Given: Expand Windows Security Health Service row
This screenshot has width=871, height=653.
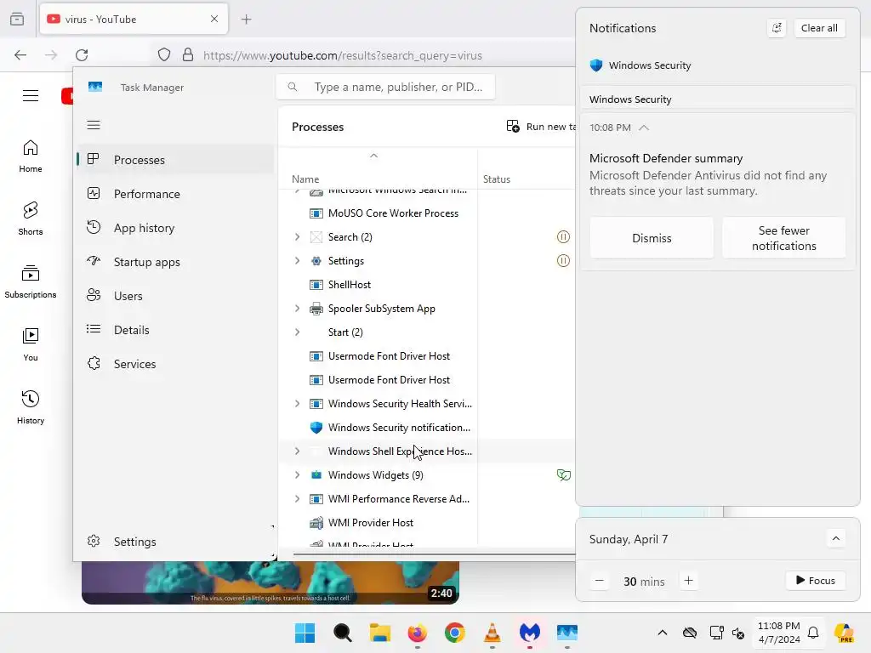Looking at the screenshot, I should (297, 404).
